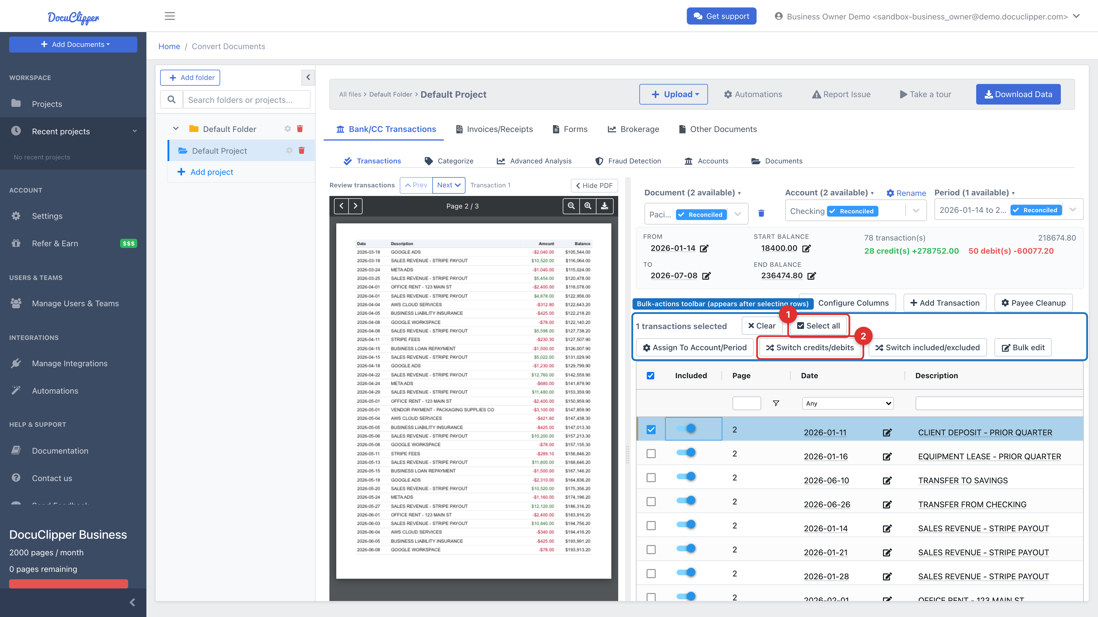Open the Fraud Detection sub-tab
This screenshot has width=1098, height=617.
tap(628, 161)
